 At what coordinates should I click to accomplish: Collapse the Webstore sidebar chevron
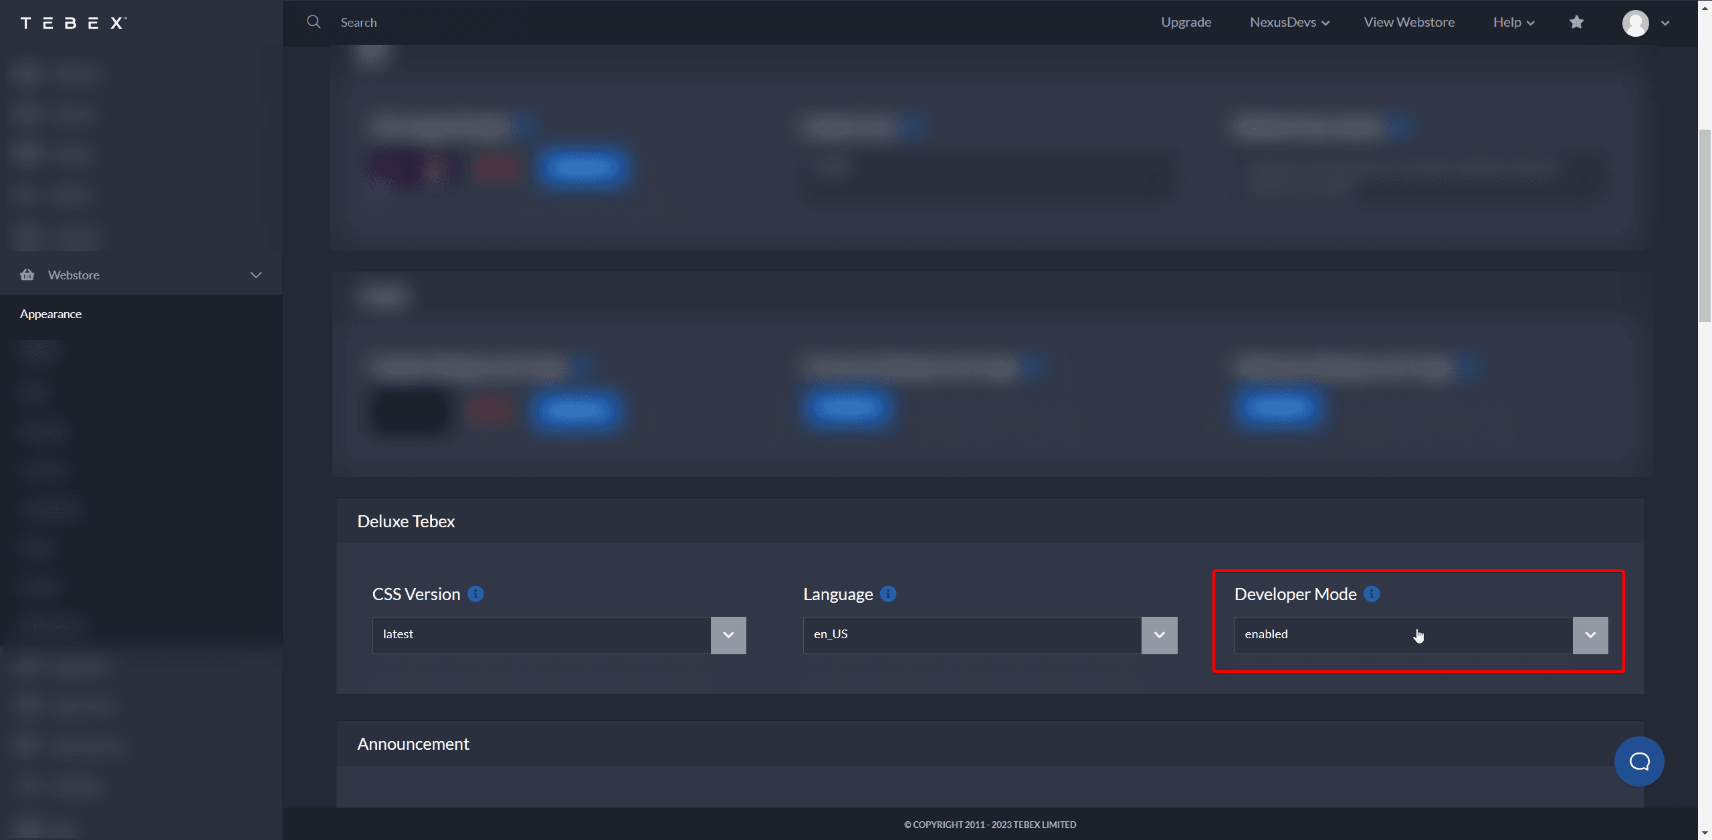pos(255,275)
